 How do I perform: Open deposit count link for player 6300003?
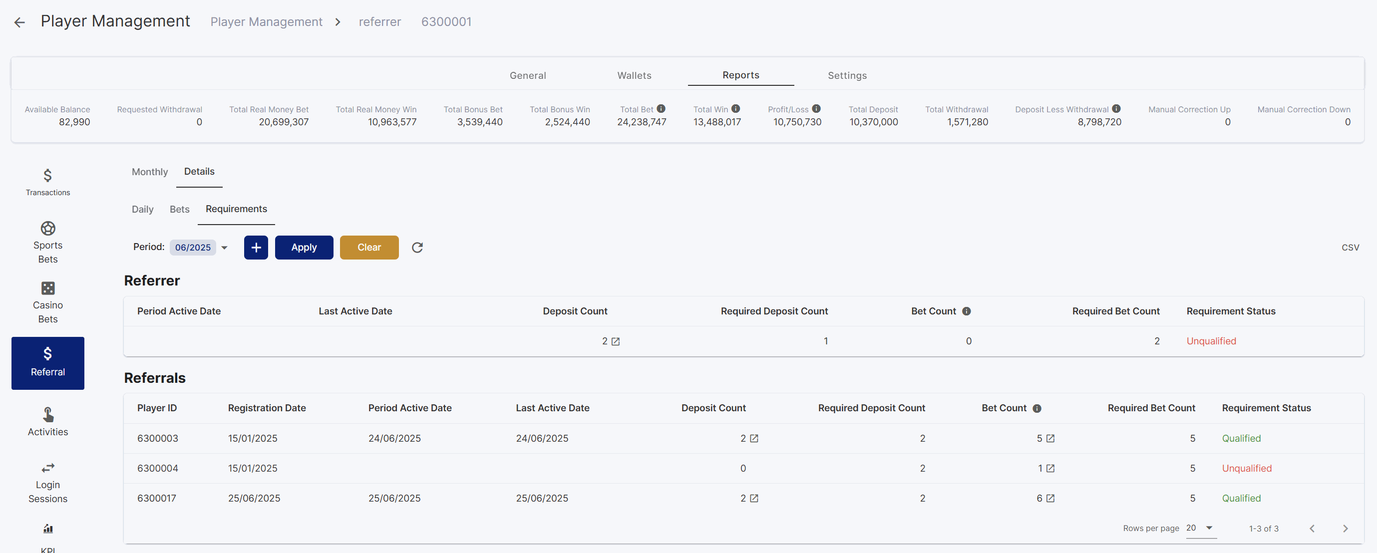pos(754,439)
